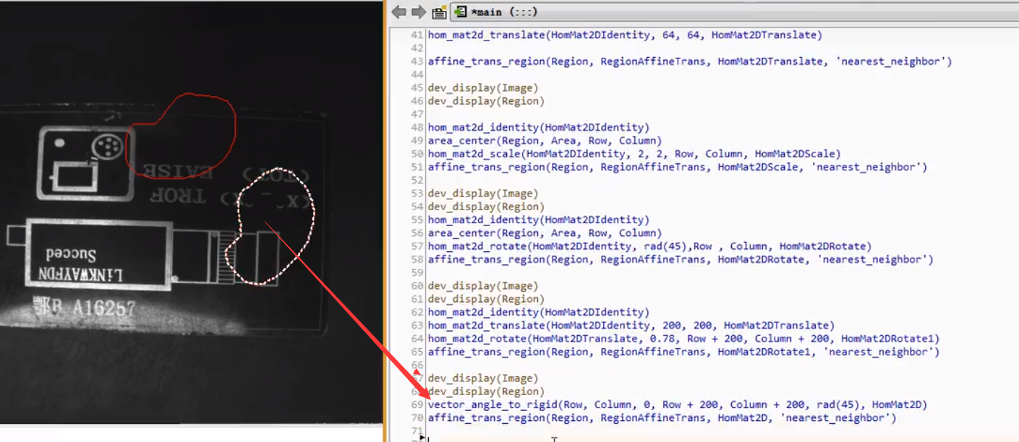Open the procedure interface clipboard icon
The height and width of the screenshot is (442, 1019).
[x=439, y=12]
